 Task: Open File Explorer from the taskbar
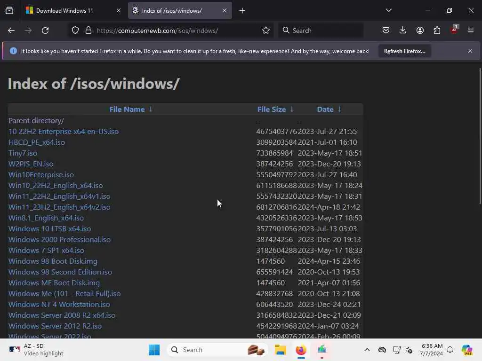pos(281,350)
